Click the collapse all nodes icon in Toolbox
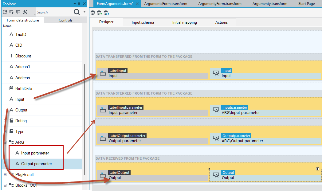Image resolution: width=322 pixels, height=191 pixels. [x=18, y=12]
